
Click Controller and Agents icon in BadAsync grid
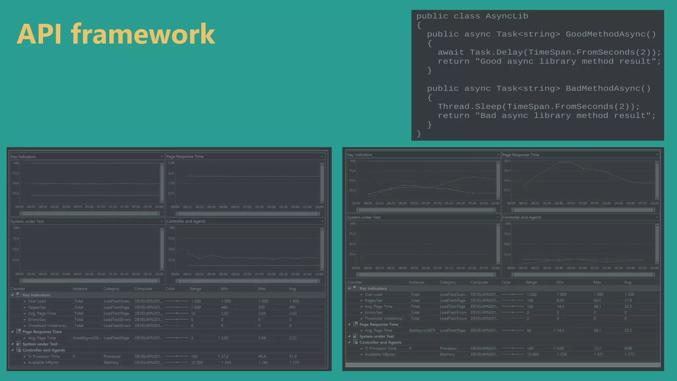click(355, 342)
